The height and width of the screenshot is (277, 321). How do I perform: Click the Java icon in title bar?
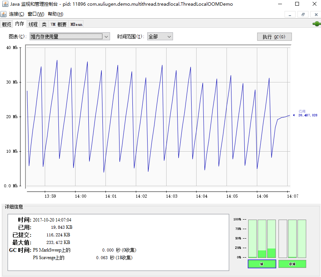click(5, 4)
